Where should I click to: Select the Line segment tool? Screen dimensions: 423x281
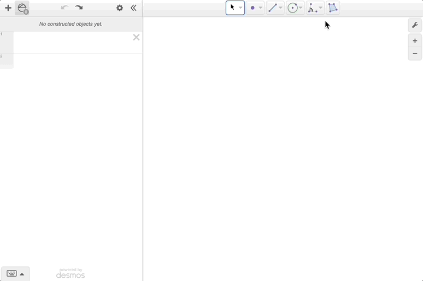pos(272,8)
